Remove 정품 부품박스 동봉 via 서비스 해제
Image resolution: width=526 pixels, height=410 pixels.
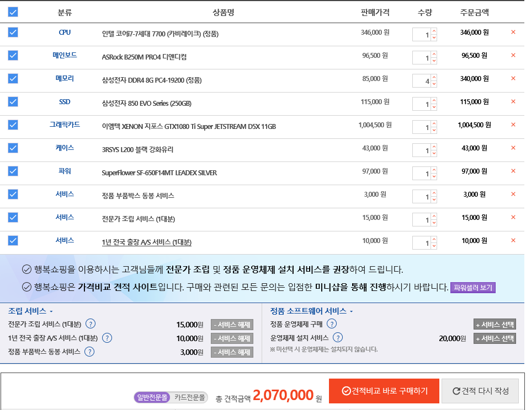tap(232, 352)
